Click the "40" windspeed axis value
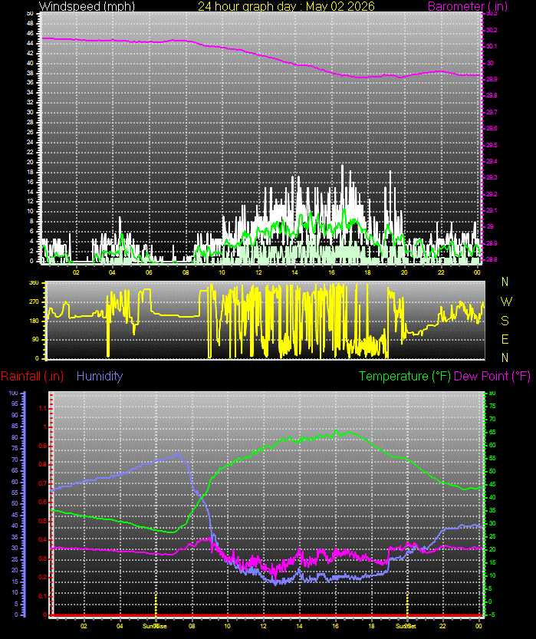The width and height of the screenshot is (536, 639). [30, 63]
